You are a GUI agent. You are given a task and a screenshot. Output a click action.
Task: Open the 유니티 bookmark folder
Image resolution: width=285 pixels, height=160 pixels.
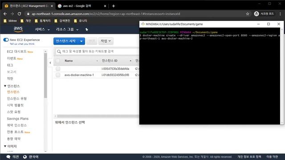tap(80, 21)
